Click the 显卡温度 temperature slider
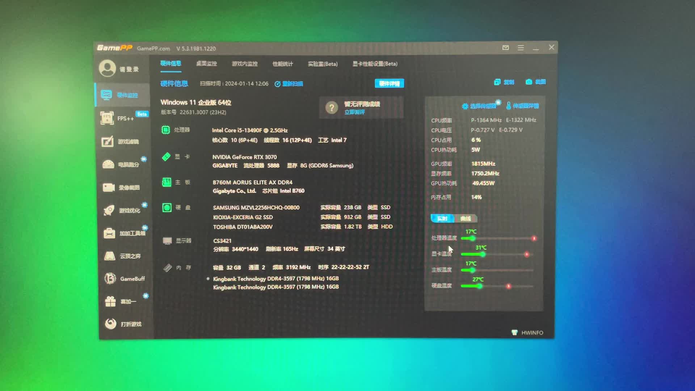Image resolution: width=695 pixels, height=391 pixels. [x=497, y=254]
